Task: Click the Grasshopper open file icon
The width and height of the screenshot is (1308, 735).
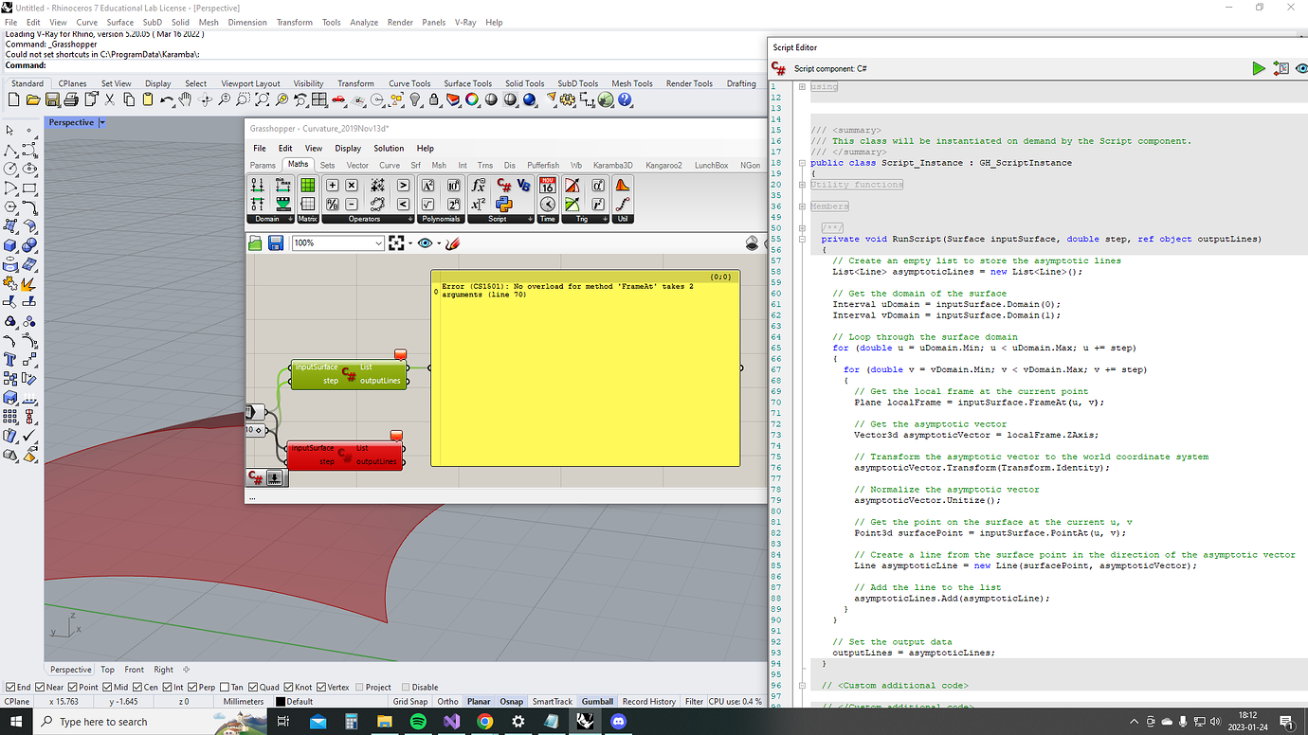Action: click(x=256, y=243)
